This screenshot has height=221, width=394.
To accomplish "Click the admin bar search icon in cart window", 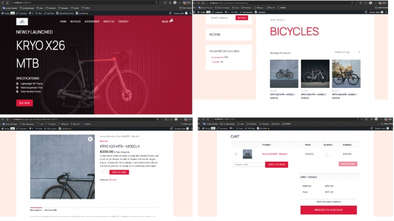I will coord(392,128).
